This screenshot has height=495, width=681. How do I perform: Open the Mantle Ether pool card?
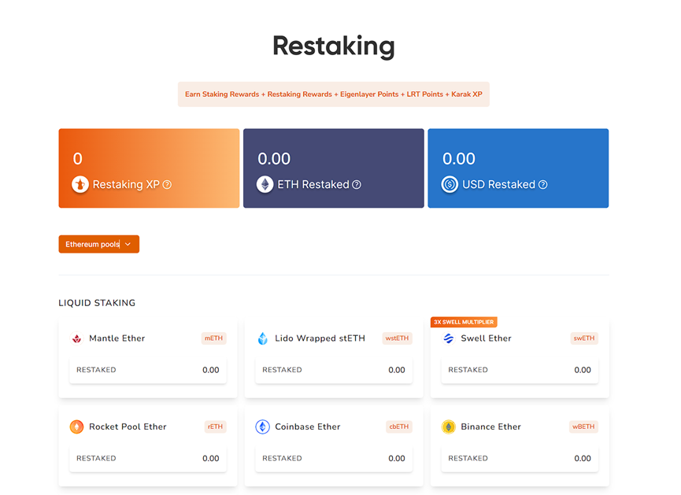click(x=147, y=354)
